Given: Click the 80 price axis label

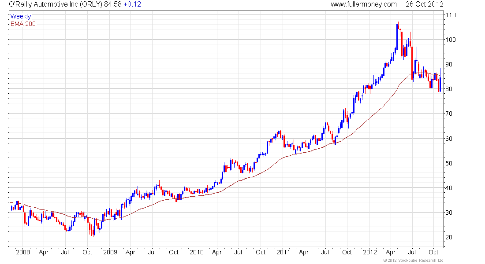Looking at the screenshot, I should pyautogui.click(x=449, y=89).
